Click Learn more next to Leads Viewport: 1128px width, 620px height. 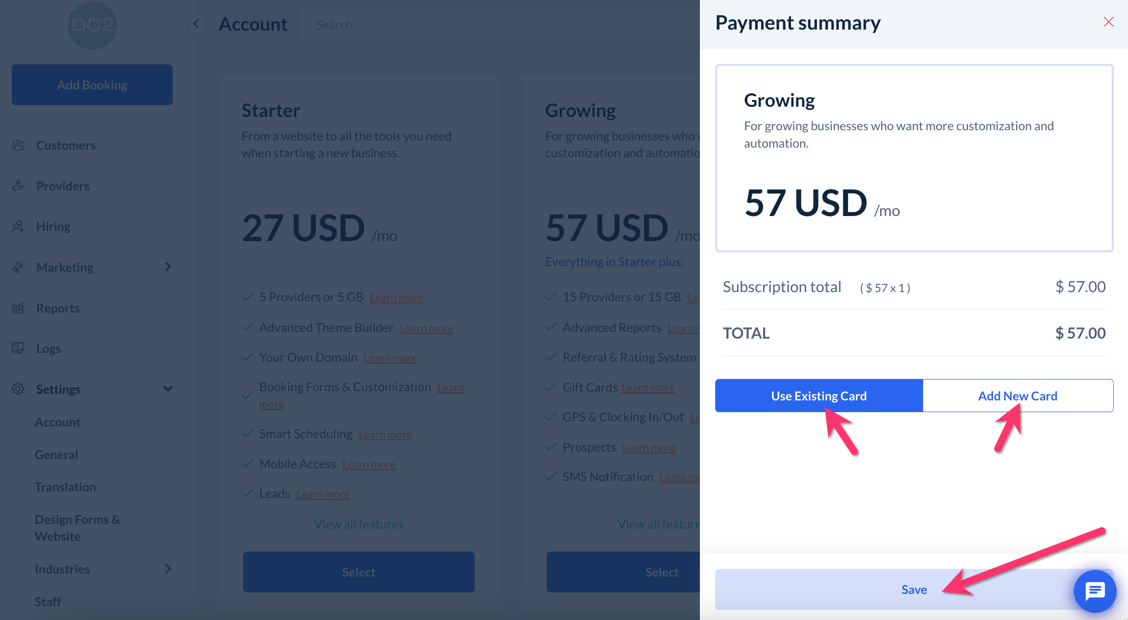coord(323,494)
